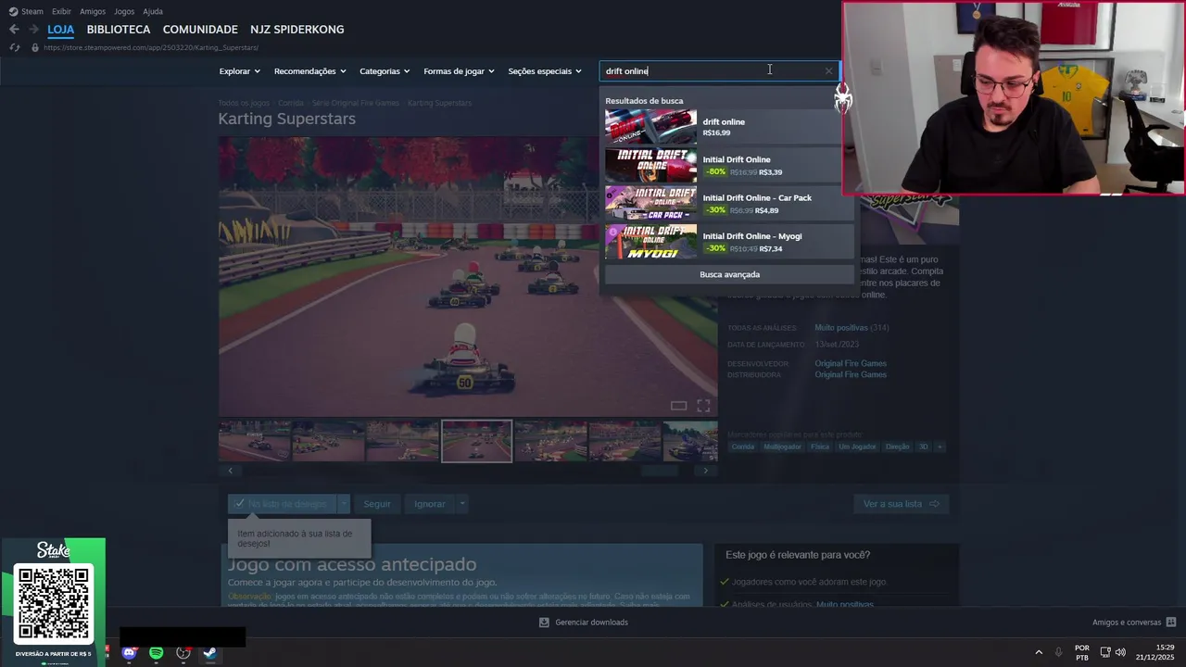Click the Física tag

[x=819, y=447]
